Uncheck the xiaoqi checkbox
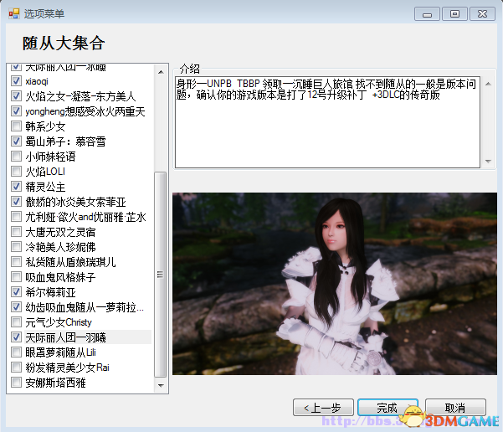Screen dimensions: 503x432 coord(16,81)
